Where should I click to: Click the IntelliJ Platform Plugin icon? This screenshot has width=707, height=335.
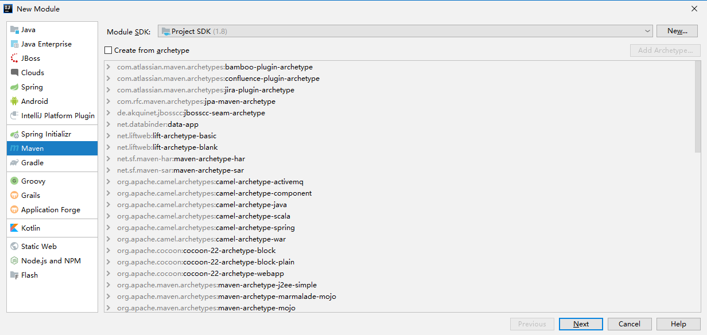pos(14,116)
